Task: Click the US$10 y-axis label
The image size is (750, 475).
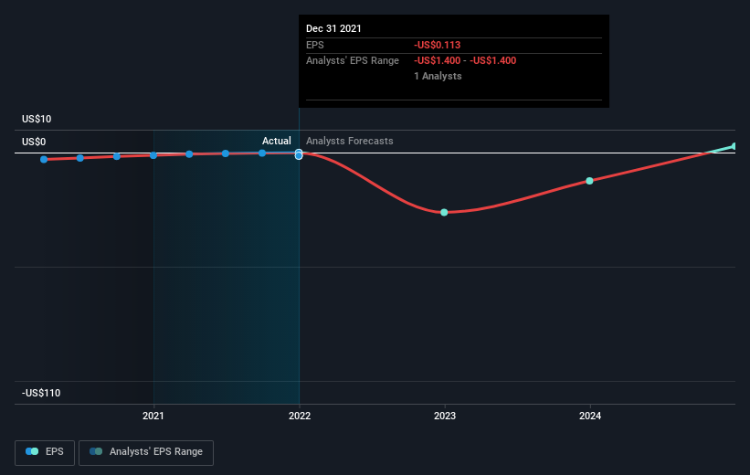Action: [x=37, y=119]
